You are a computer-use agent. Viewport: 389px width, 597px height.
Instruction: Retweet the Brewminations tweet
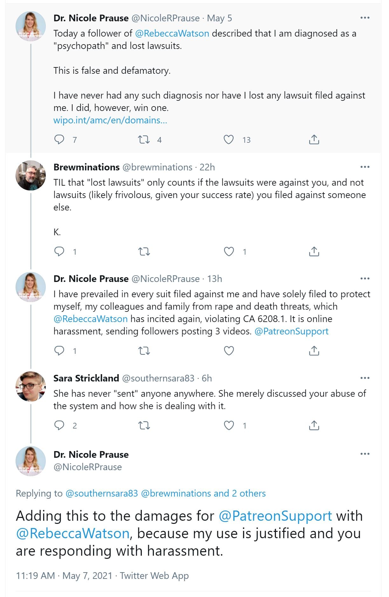[x=144, y=252]
